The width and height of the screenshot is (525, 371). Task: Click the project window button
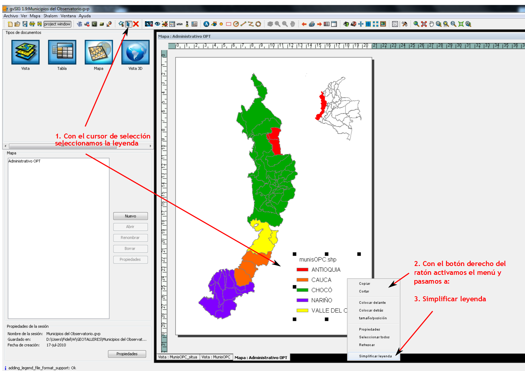(57, 24)
